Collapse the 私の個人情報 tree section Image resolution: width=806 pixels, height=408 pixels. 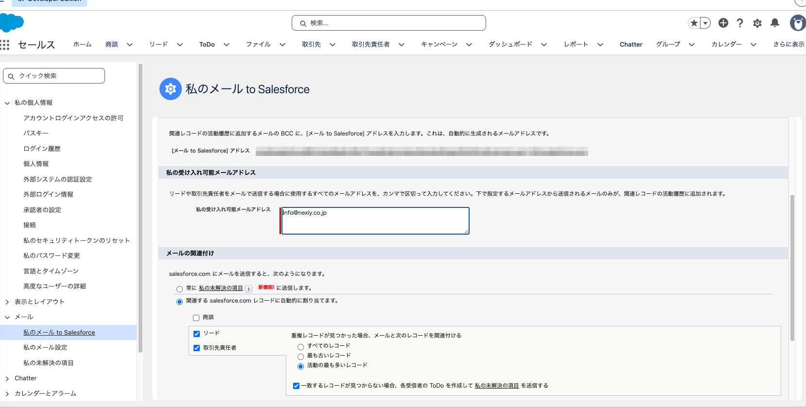coord(7,103)
